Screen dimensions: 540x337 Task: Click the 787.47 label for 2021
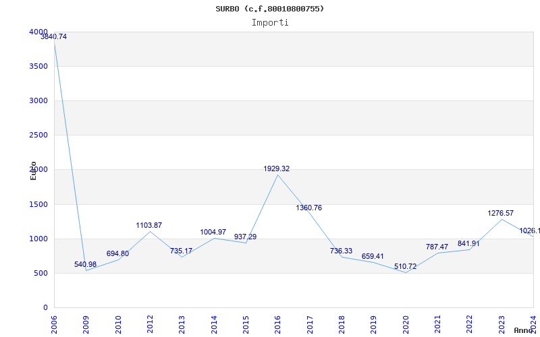coord(437,247)
